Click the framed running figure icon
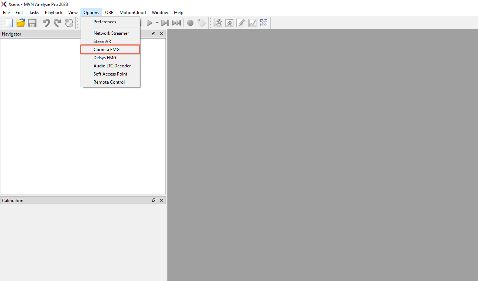The height and width of the screenshot is (281, 478). [229, 23]
